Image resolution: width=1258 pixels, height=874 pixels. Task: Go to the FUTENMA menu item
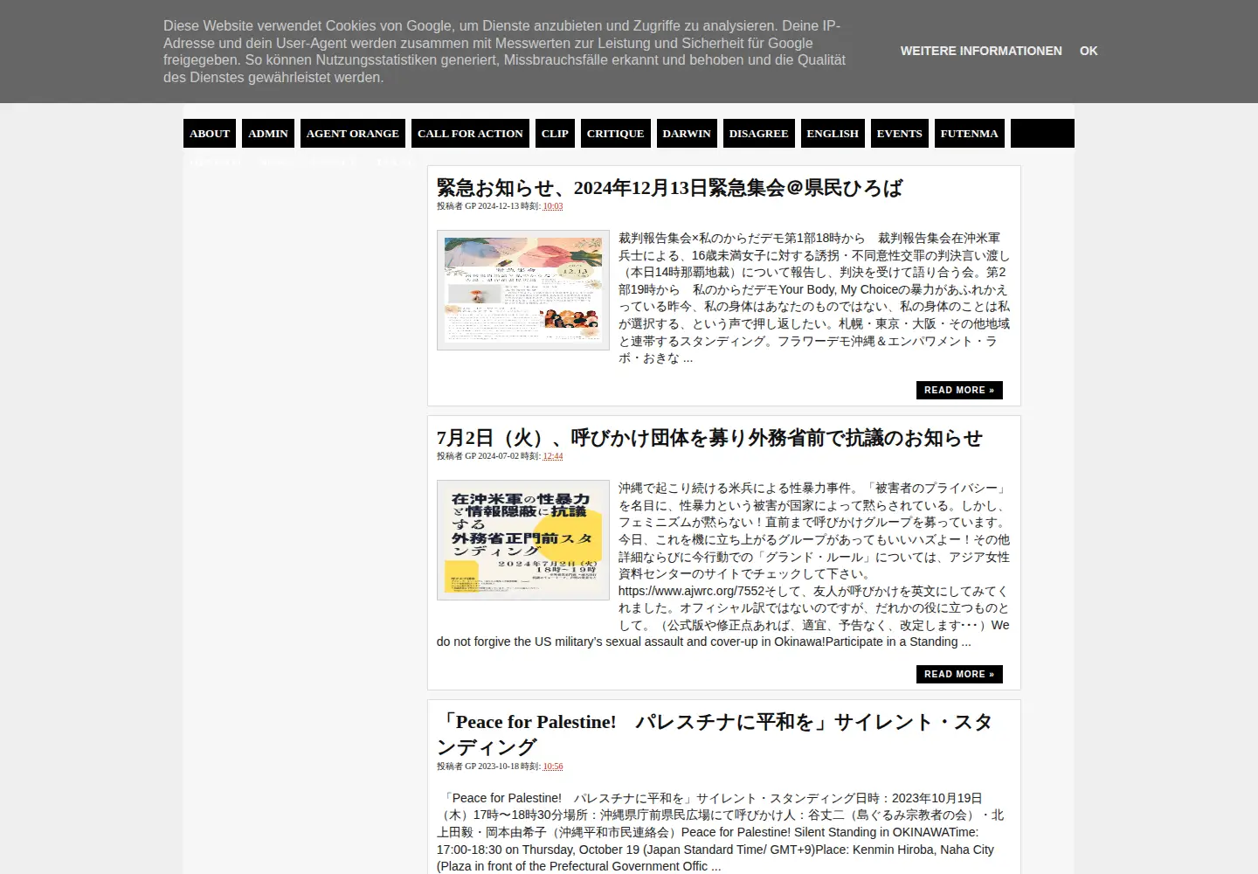[x=970, y=134]
